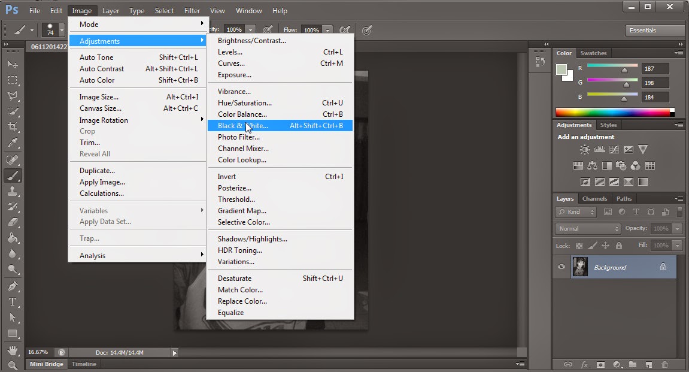Select the Horizontal Type tool
Viewport: 689px width, 372px height.
pos(13,302)
